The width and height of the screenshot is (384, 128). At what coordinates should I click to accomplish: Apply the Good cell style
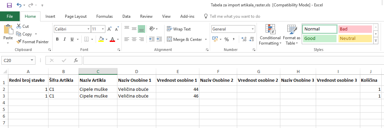(x=319, y=39)
